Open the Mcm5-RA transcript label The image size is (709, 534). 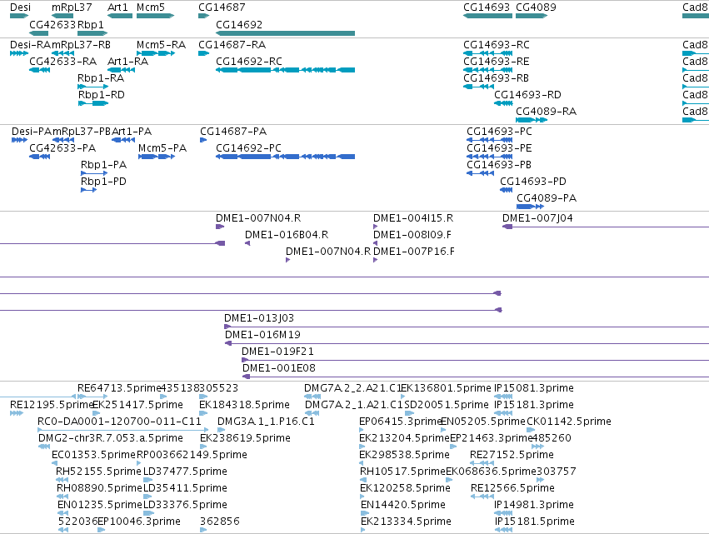[161, 45]
